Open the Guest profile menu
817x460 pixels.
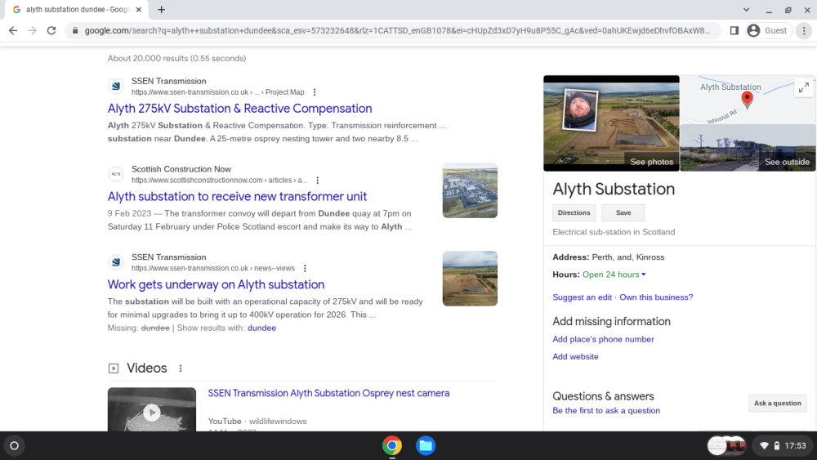click(769, 31)
